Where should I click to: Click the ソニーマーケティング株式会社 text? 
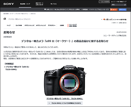pos(115,36)
